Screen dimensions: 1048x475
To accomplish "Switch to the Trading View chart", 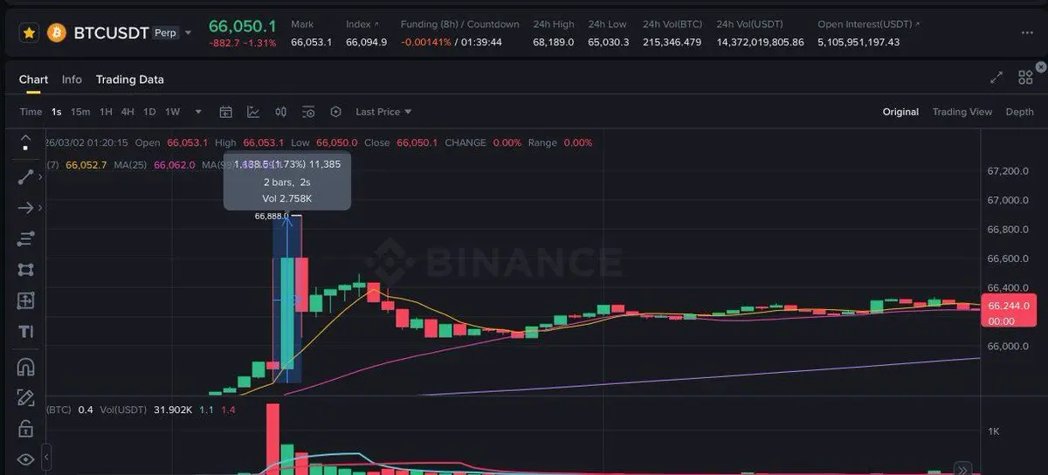I will click(962, 112).
